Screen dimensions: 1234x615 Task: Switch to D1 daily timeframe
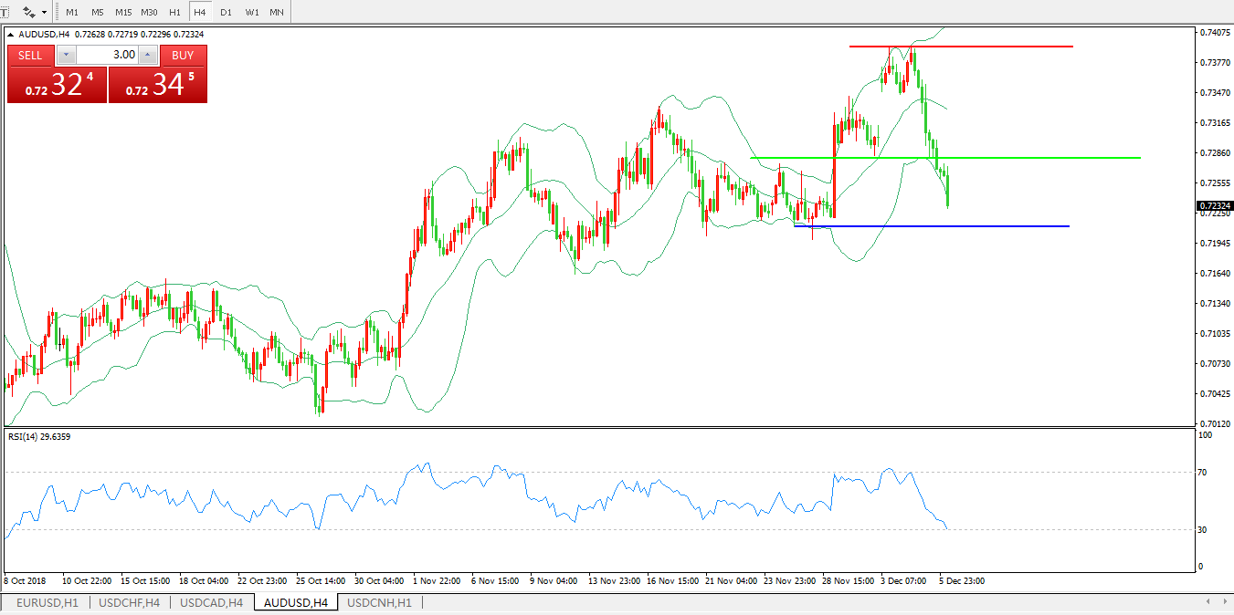click(226, 13)
